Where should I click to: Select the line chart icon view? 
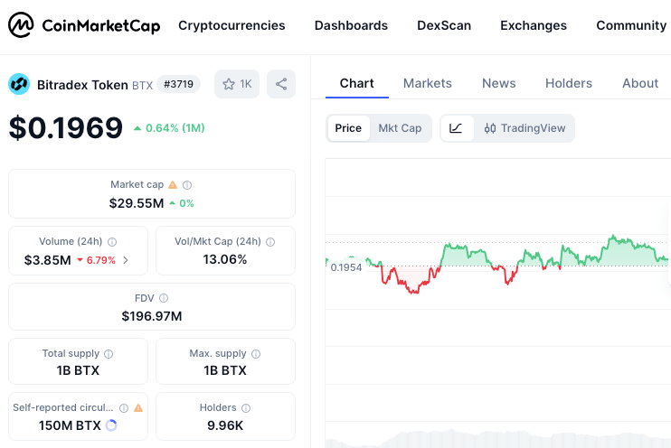click(x=456, y=128)
